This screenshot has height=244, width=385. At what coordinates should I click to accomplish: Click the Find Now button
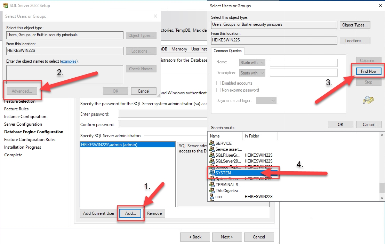pyautogui.click(x=369, y=71)
